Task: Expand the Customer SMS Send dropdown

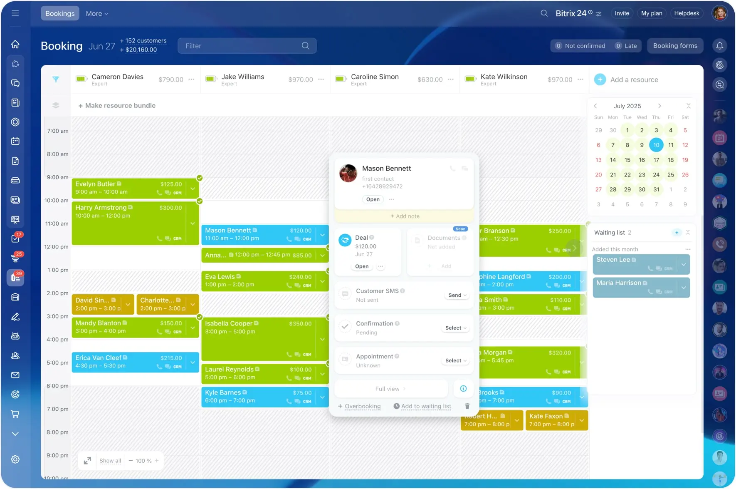Action: [457, 295]
